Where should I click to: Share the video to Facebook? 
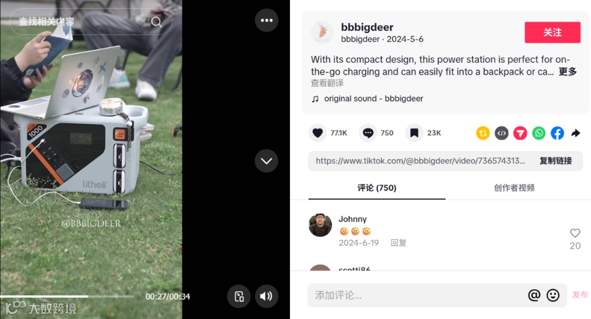(558, 133)
